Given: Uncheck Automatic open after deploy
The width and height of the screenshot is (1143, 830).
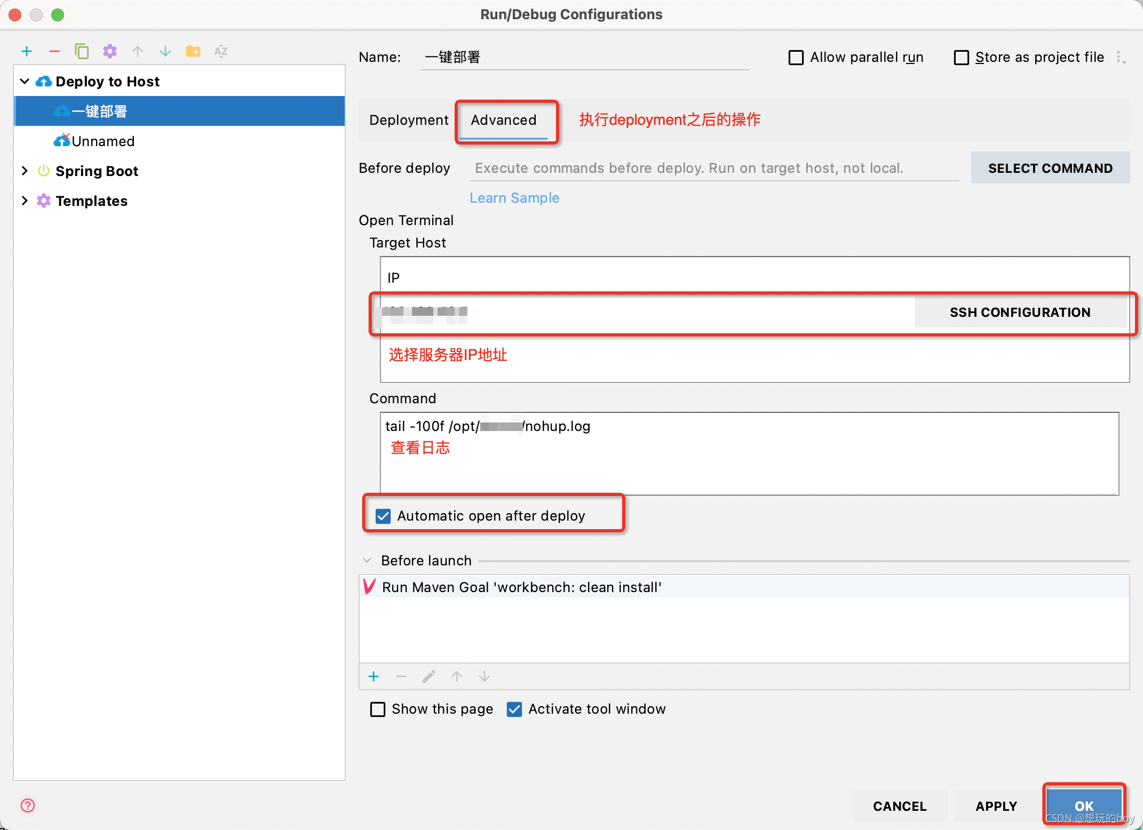Looking at the screenshot, I should click(383, 516).
